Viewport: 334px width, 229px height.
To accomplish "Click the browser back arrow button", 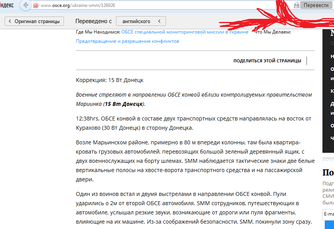I will click(x=26, y=5).
